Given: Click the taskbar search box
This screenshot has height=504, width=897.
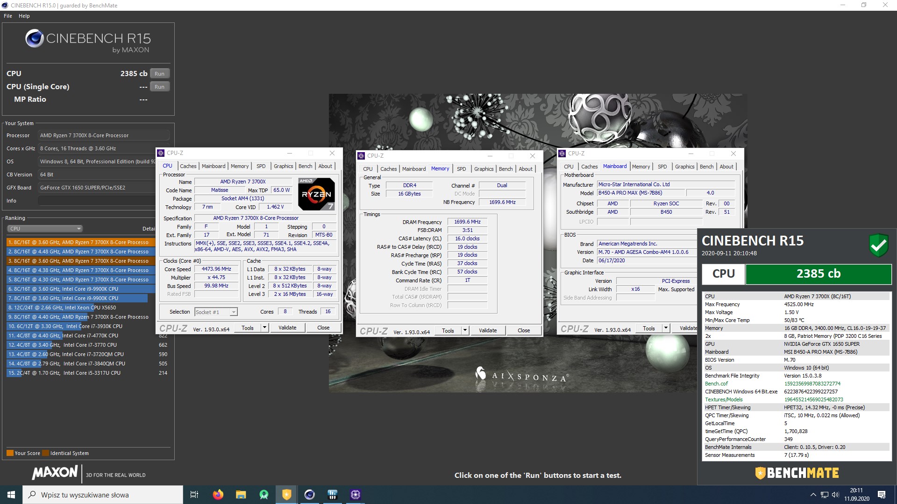Looking at the screenshot, I should pyautogui.click(x=103, y=495).
